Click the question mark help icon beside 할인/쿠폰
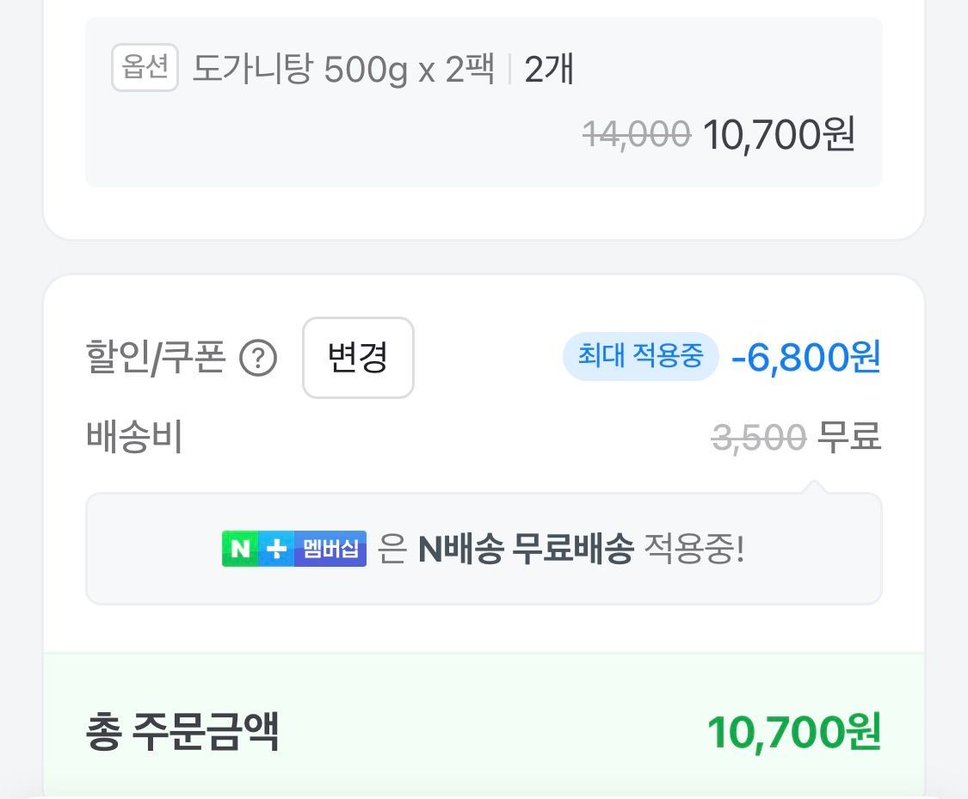Image resolution: width=968 pixels, height=799 pixels. [x=258, y=359]
